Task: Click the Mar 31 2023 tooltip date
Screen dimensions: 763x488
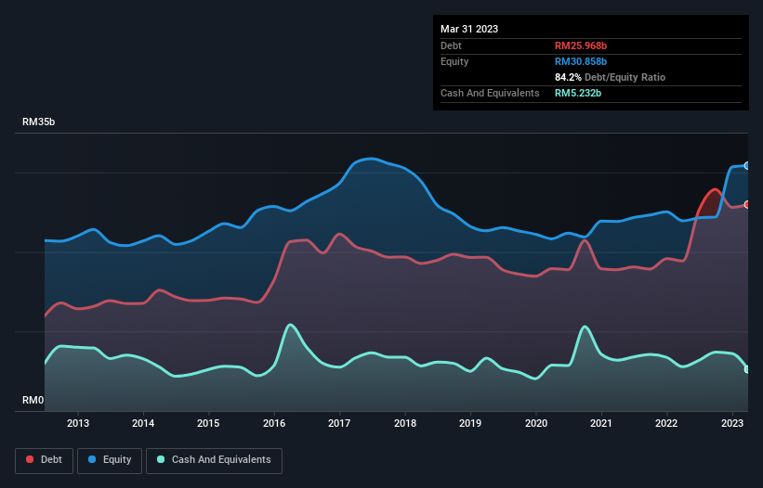Action: click(x=469, y=29)
